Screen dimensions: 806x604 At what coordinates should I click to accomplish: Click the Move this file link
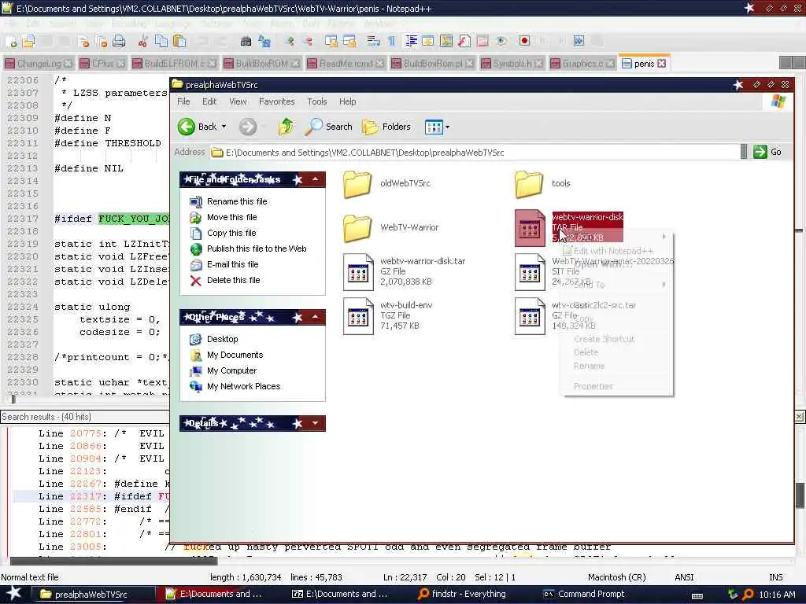pyautogui.click(x=232, y=217)
